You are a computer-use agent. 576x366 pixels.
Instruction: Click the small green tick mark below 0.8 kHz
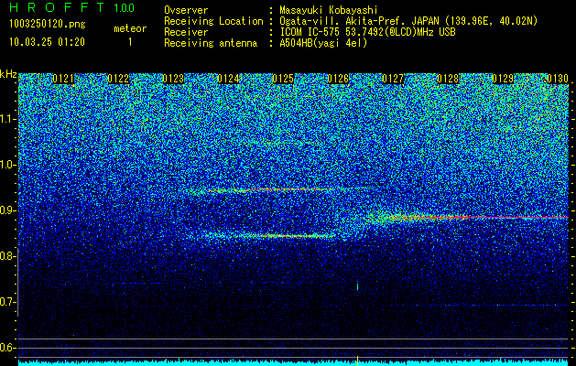(x=357, y=286)
